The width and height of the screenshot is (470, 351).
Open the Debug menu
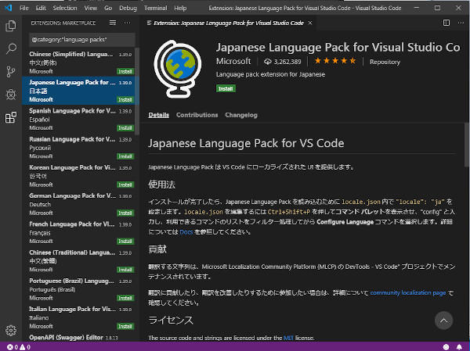(128, 8)
